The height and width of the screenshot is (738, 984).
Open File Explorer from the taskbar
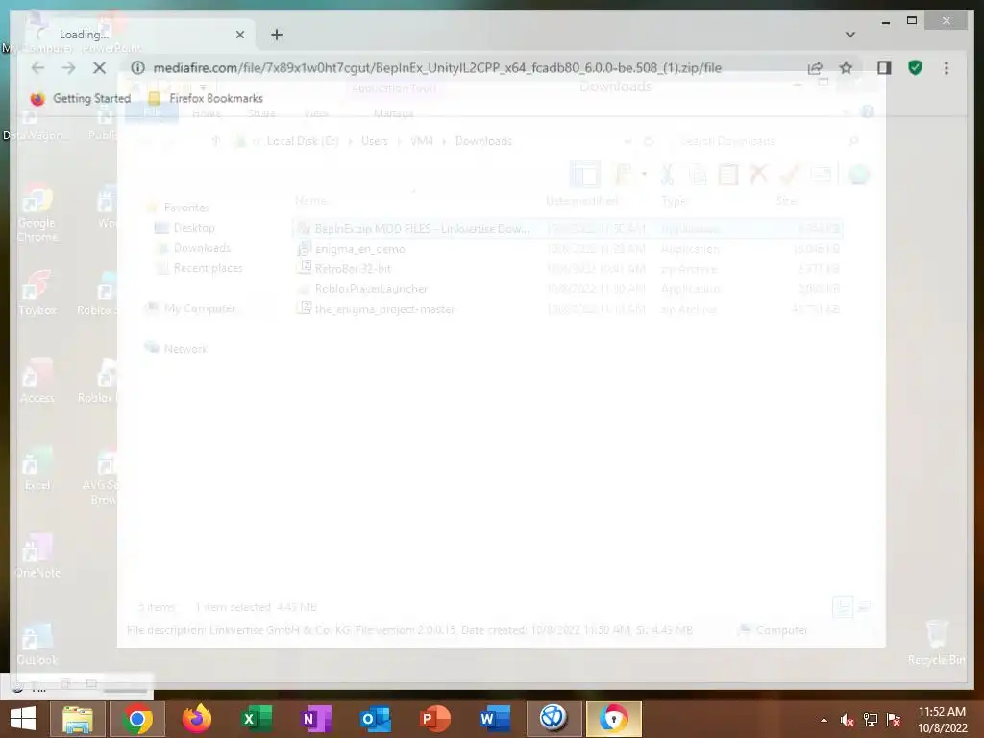pos(78,719)
